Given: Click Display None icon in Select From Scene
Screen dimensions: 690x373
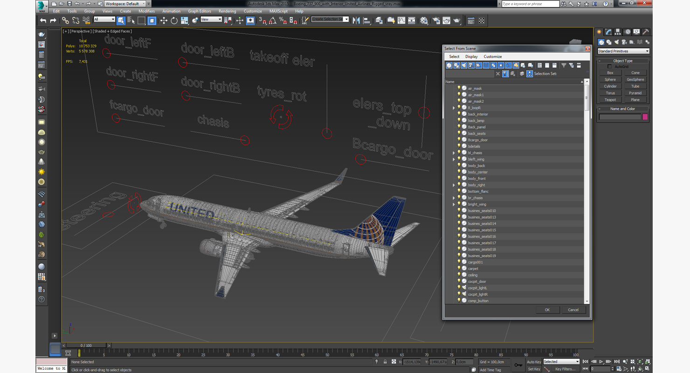Looking at the screenshot, I should click(x=547, y=65).
